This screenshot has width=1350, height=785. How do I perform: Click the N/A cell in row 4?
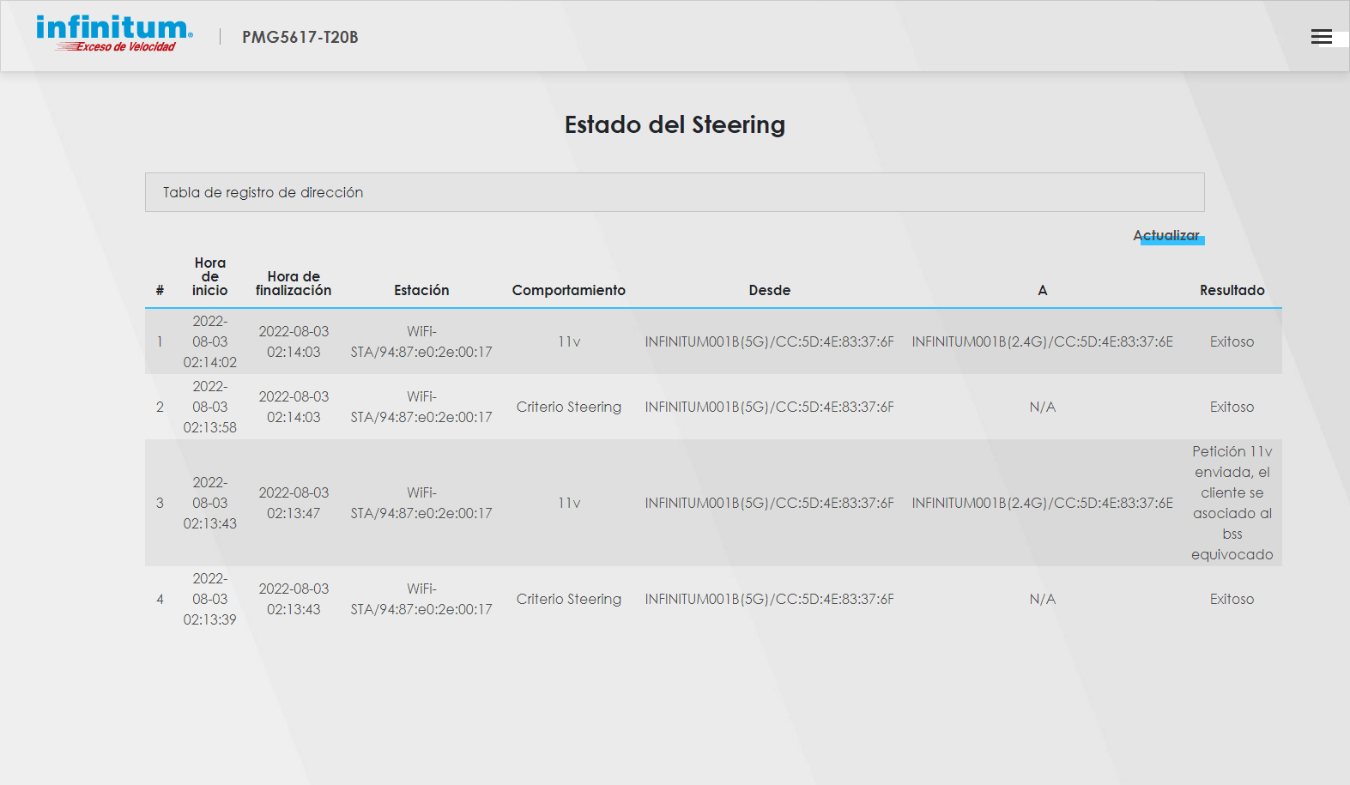tap(1042, 600)
